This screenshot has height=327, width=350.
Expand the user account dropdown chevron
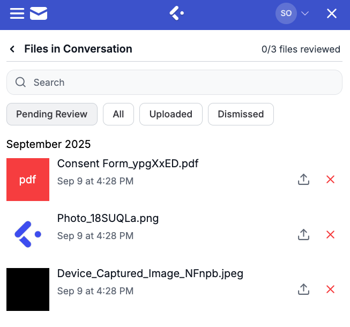(x=306, y=13)
